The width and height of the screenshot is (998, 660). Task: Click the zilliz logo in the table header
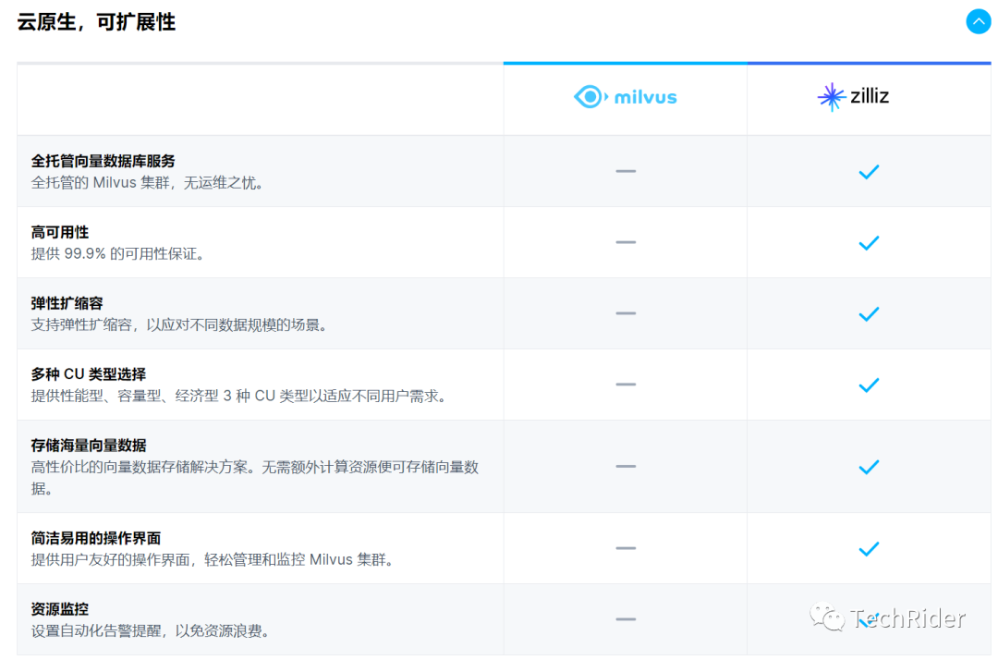point(853,97)
